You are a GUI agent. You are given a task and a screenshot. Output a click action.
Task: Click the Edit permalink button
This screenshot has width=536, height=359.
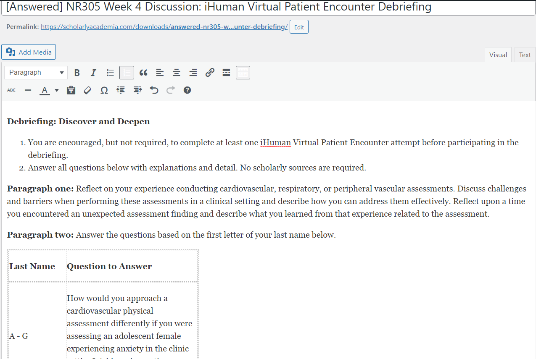tap(299, 27)
